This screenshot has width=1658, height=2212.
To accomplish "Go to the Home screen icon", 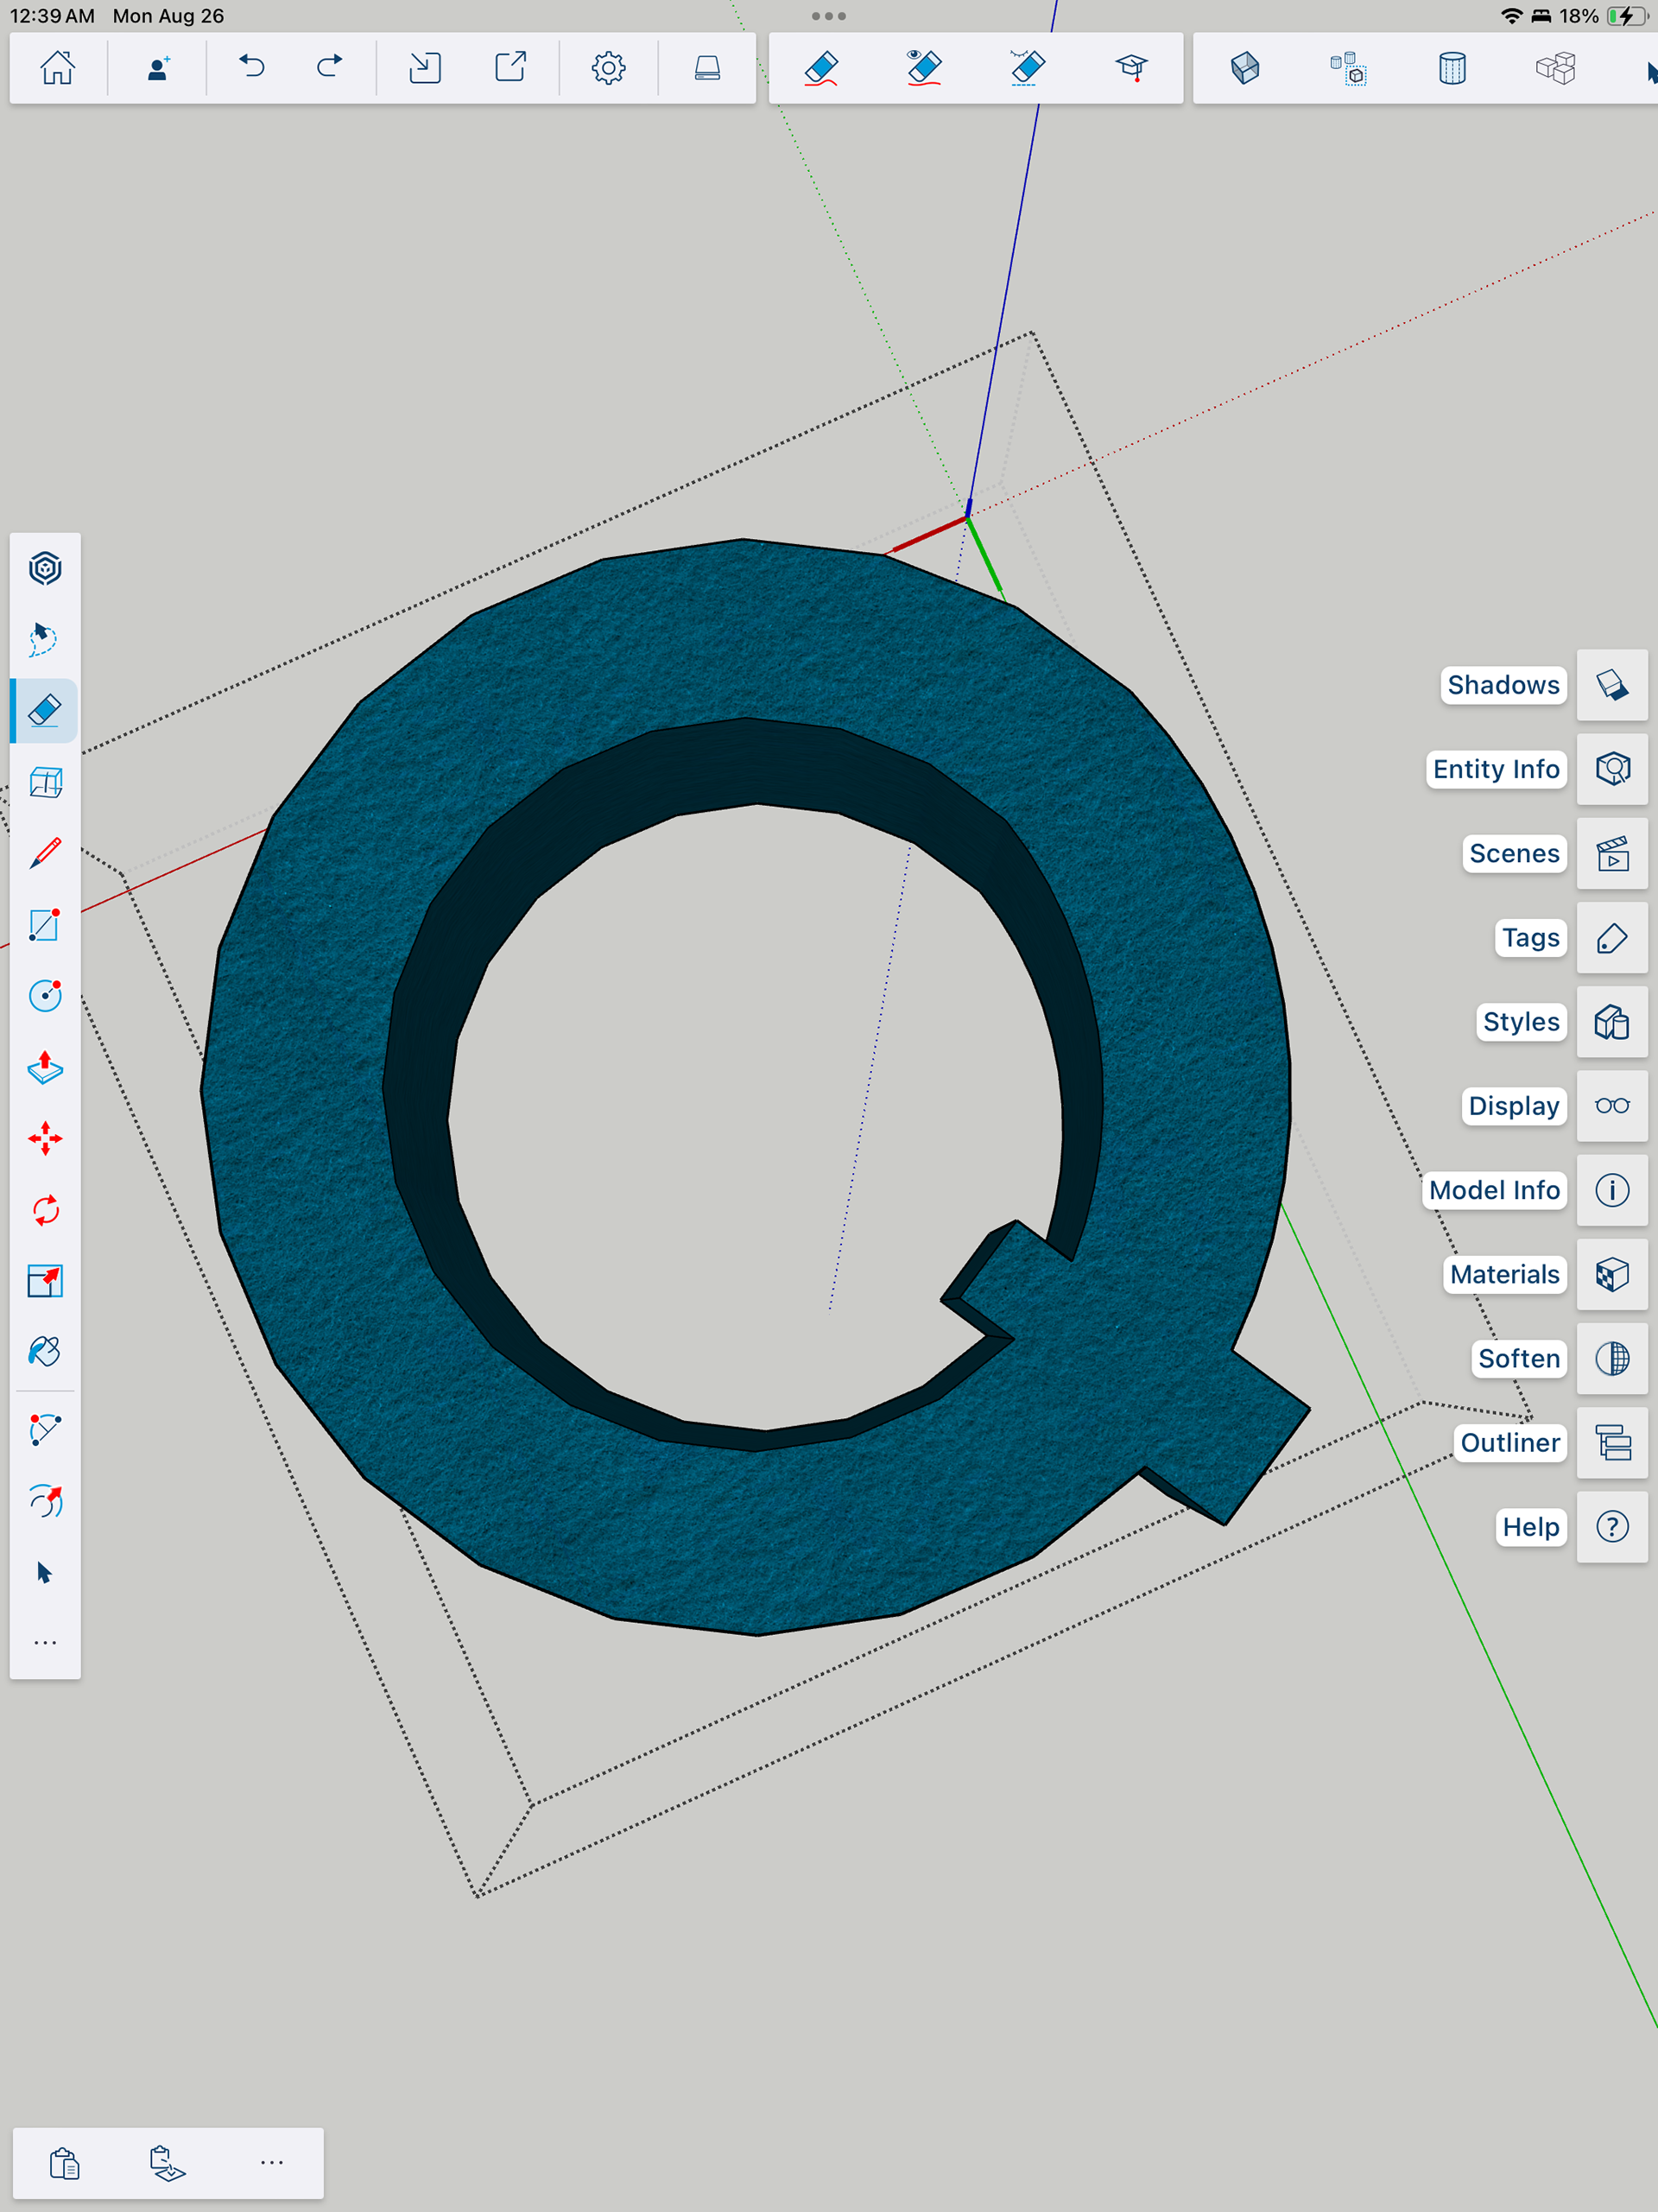I will pyautogui.click(x=58, y=68).
